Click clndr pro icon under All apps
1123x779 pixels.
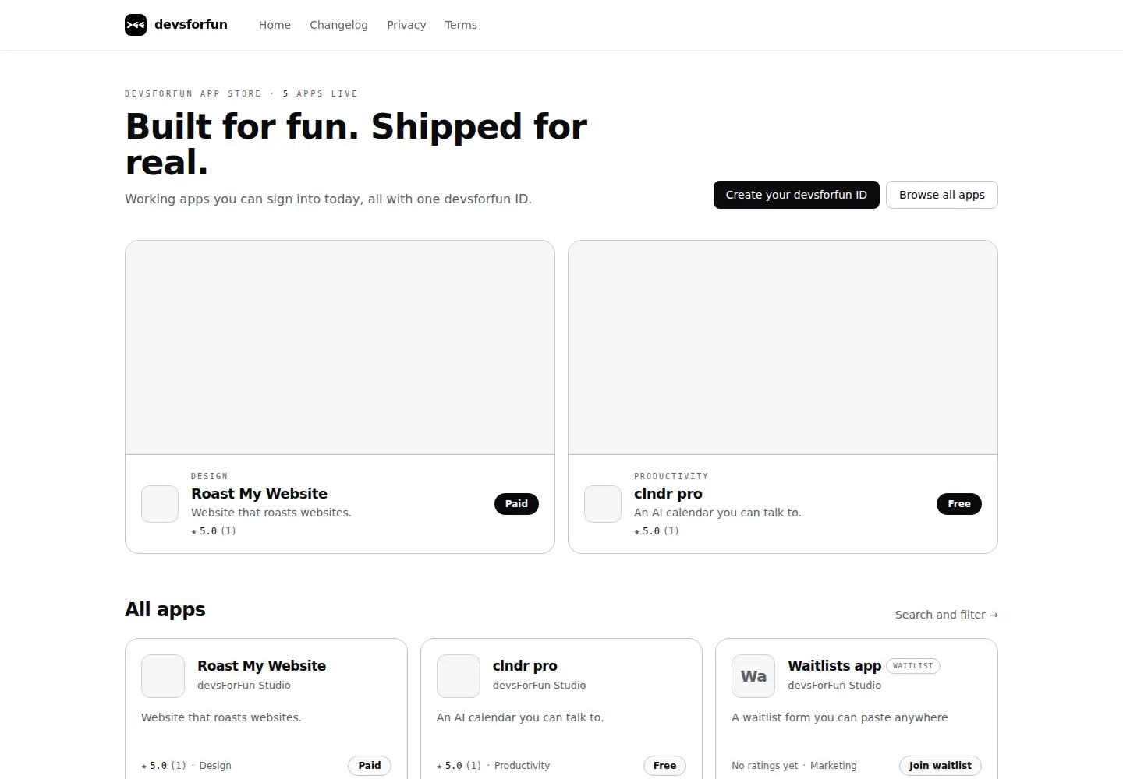pyautogui.click(x=459, y=676)
